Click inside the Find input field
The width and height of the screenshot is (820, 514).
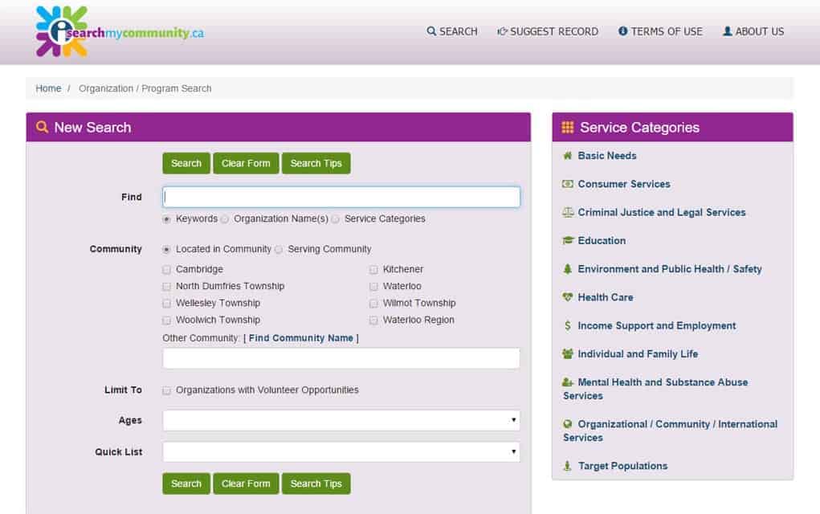tap(341, 196)
